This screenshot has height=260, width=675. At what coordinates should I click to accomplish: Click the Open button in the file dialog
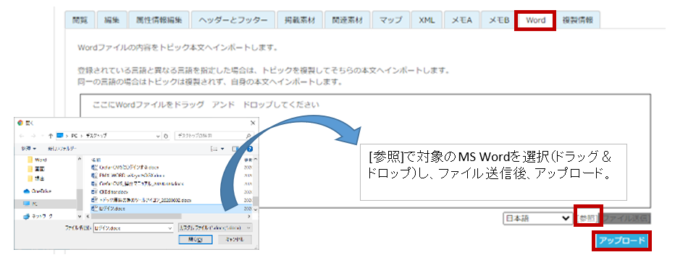[x=196, y=240]
